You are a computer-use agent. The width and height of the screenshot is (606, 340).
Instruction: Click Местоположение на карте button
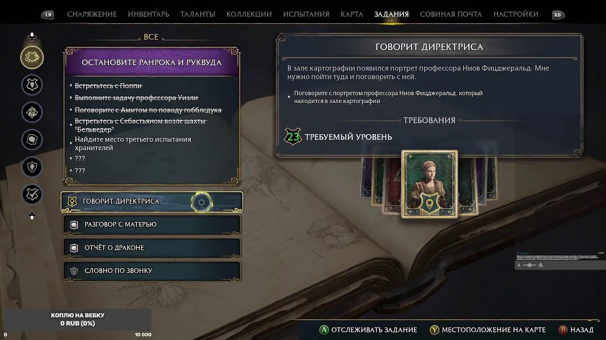coord(488,330)
